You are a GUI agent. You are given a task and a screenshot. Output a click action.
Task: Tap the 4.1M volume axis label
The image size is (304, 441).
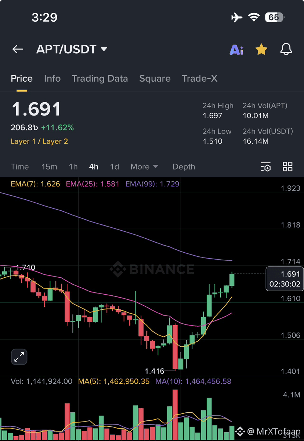(x=292, y=395)
